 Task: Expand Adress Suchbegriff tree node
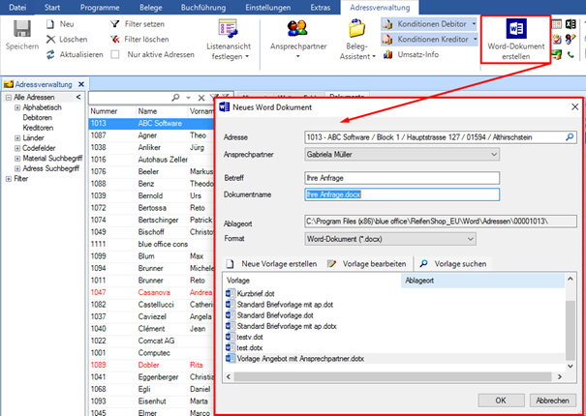(x=17, y=168)
